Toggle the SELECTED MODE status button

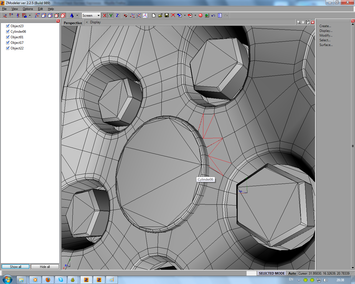(x=272, y=273)
